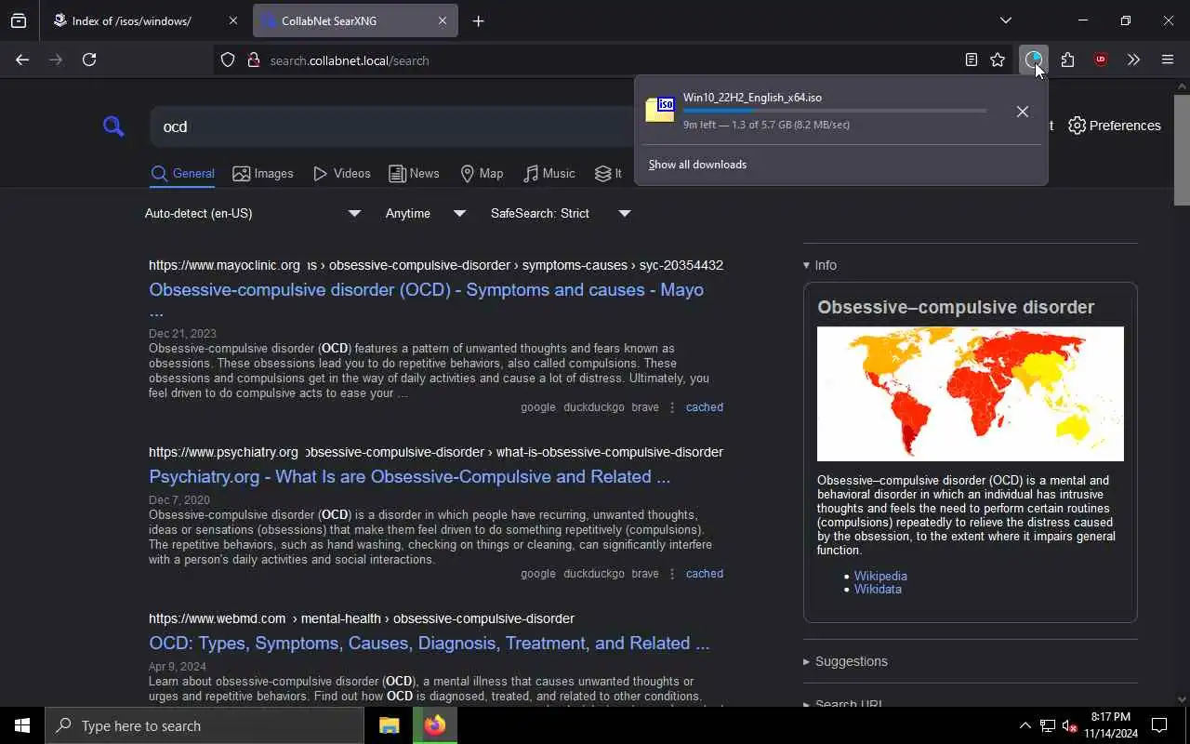Viewport: 1190px width, 744px height.
Task: Open cached link of Psychiatry.org result
Action: click(704, 574)
